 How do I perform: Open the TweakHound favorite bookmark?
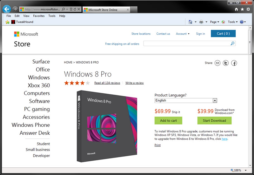22,22
